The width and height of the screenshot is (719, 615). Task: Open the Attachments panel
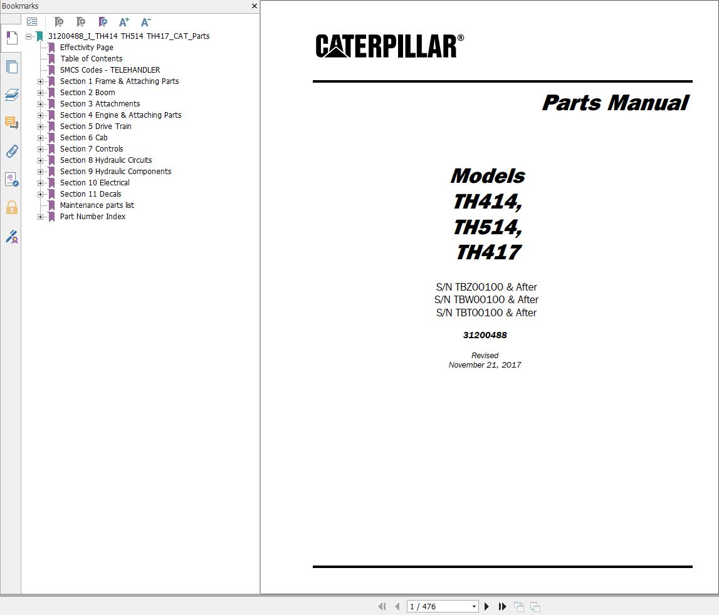tap(11, 151)
